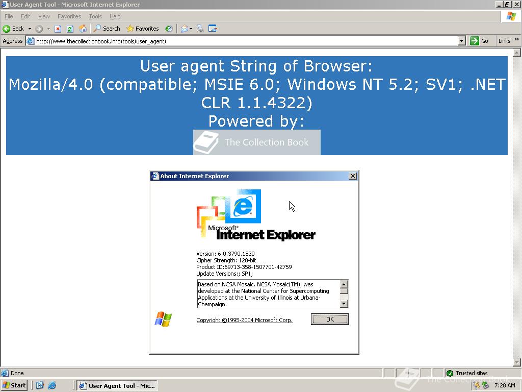The height and width of the screenshot is (392, 522).
Task: Click the About dialog title bar icon
Action: click(155, 176)
